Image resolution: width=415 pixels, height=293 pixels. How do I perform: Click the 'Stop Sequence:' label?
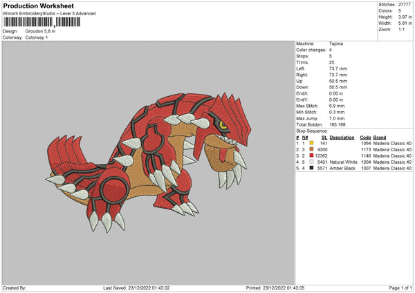(x=312, y=131)
